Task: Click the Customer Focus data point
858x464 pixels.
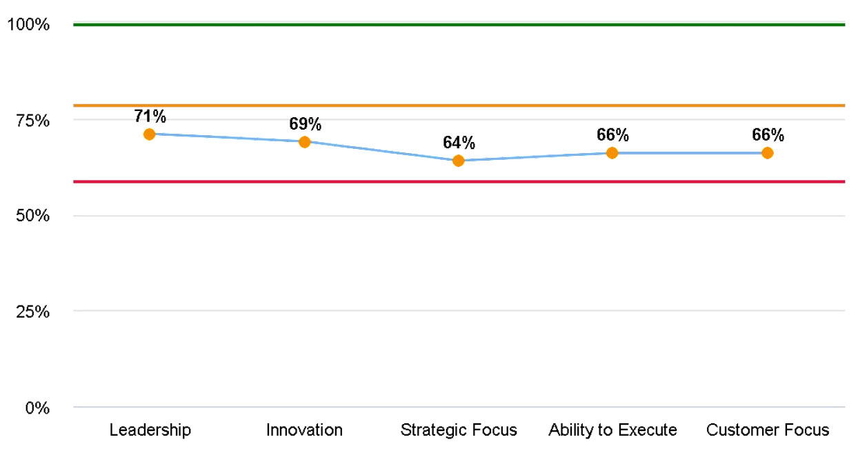Action: pos(767,152)
